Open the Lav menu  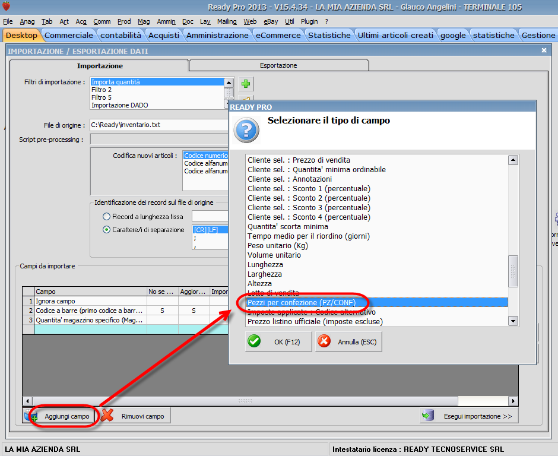205,21
